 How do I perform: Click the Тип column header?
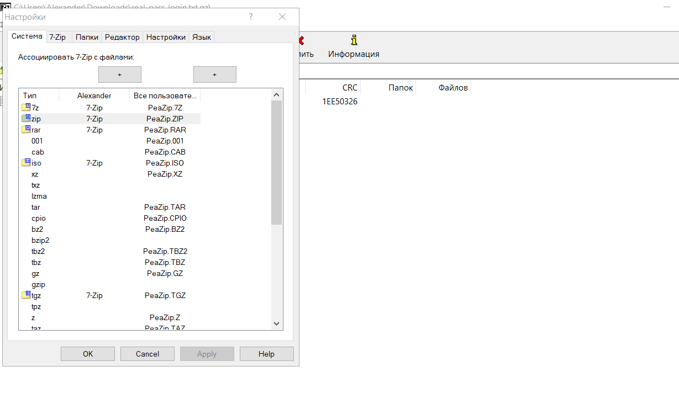click(x=38, y=95)
